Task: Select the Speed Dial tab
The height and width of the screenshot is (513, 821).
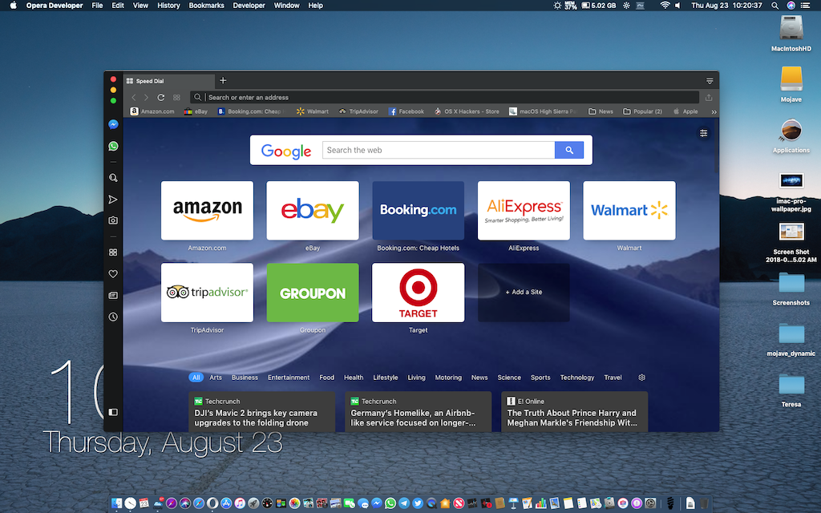Action: pos(168,81)
